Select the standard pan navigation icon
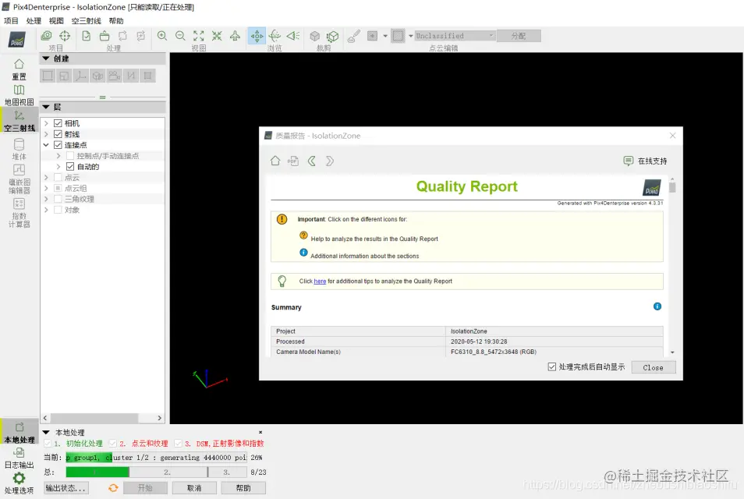This screenshot has height=499, width=744. (x=257, y=36)
